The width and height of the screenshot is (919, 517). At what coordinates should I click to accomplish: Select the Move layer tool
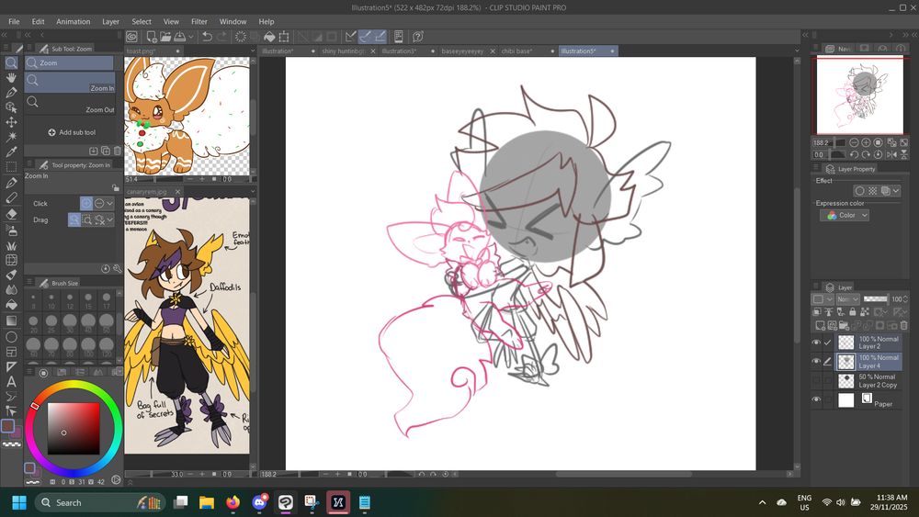[11, 122]
